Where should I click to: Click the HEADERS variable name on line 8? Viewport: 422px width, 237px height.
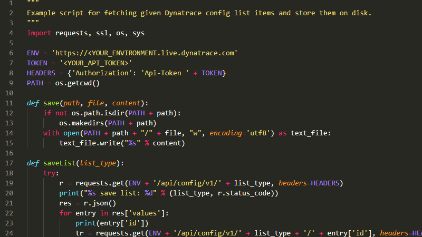point(41,73)
